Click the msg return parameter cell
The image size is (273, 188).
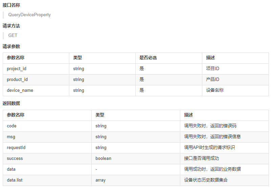[47, 137]
